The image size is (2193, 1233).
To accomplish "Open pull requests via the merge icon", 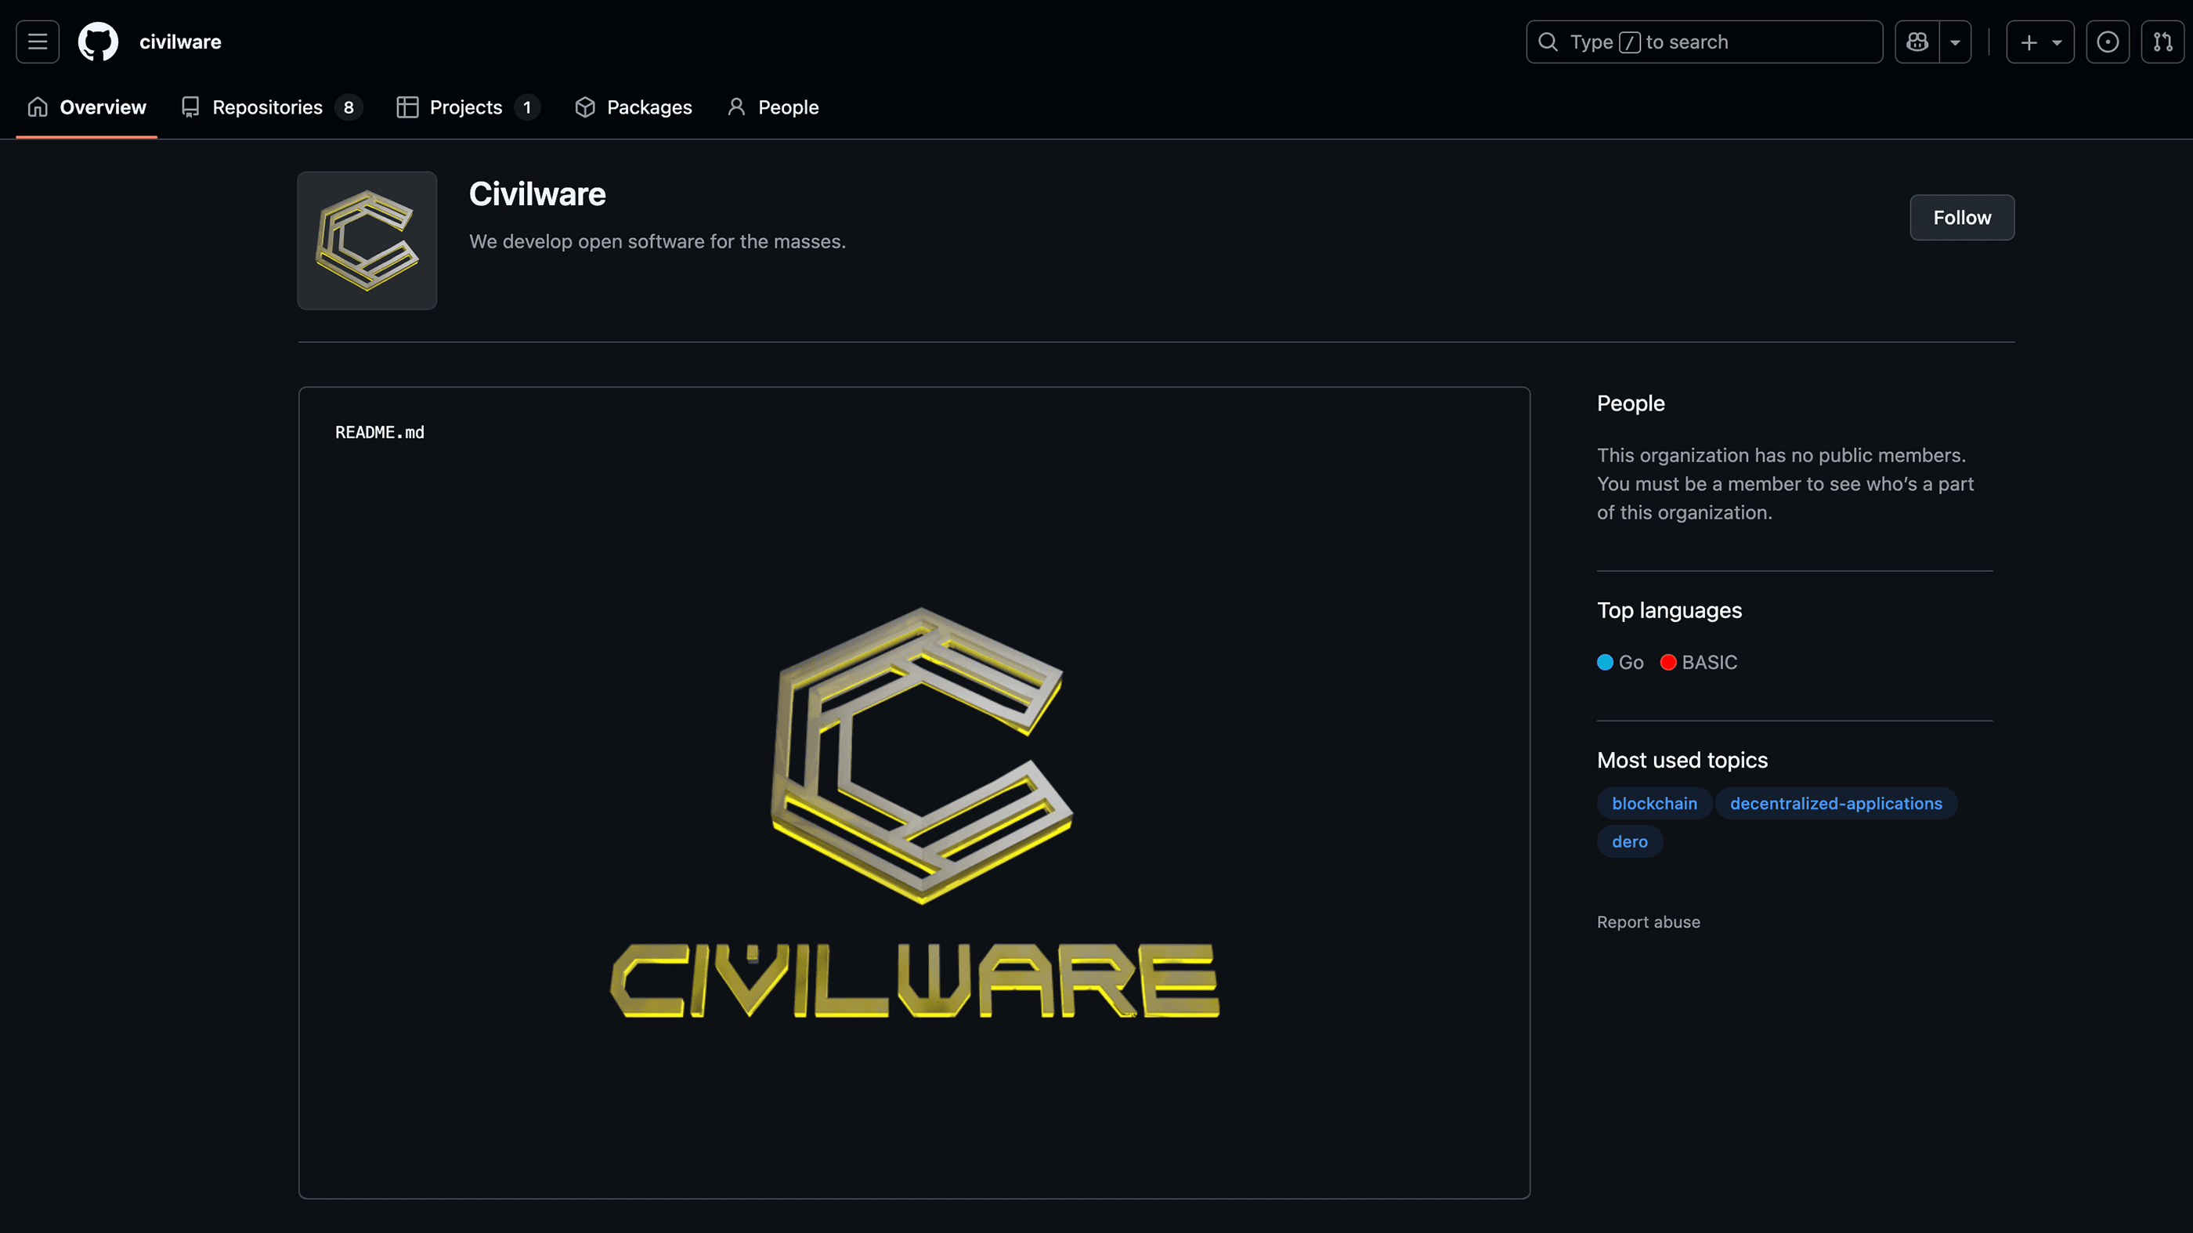I will [x=2163, y=41].
